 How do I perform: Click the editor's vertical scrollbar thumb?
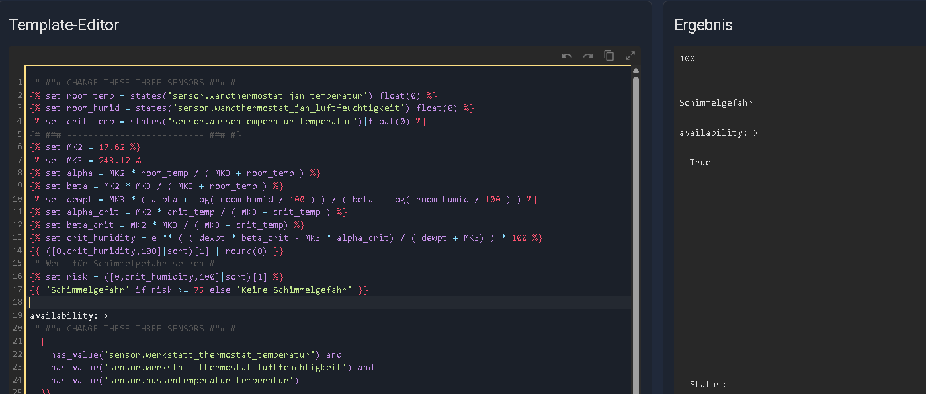[x=636, y=198]
